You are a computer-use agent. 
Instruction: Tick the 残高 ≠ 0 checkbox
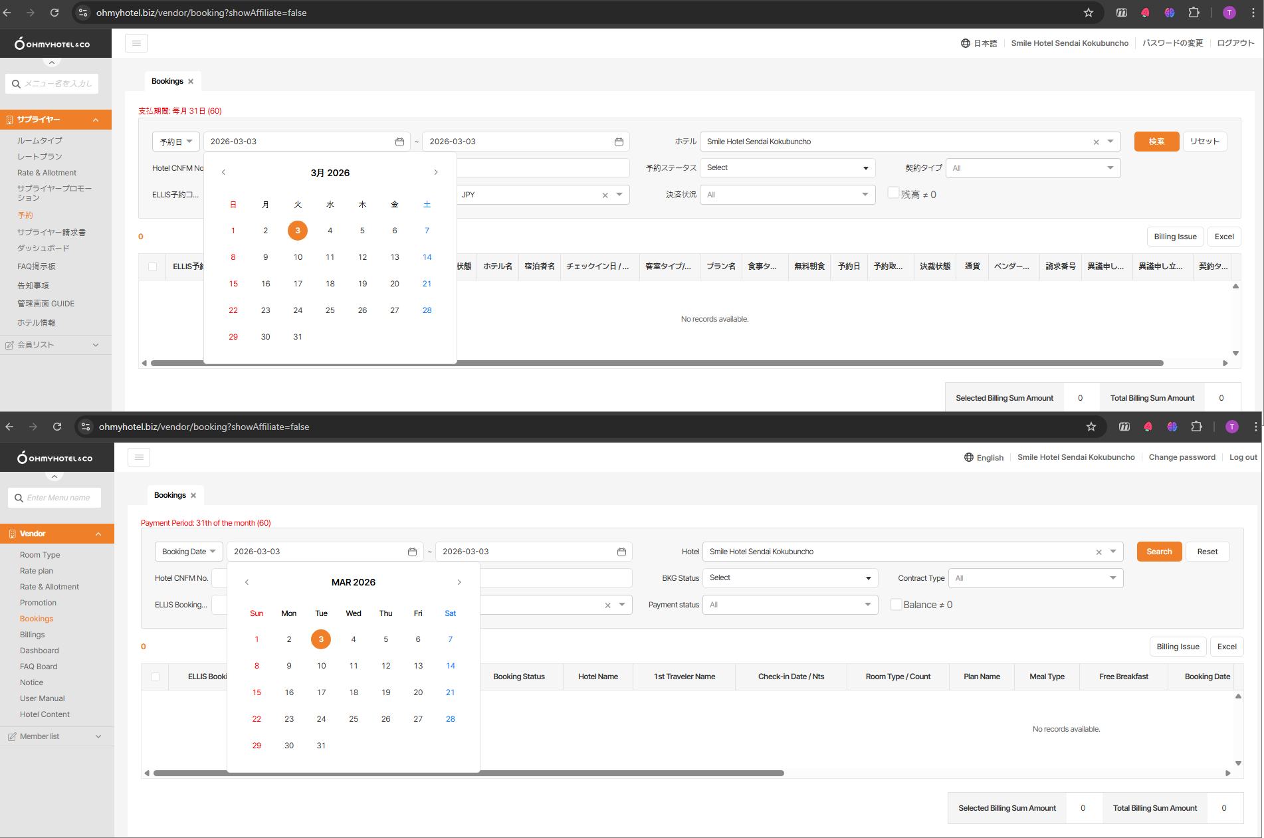click(x=893, y=193)
